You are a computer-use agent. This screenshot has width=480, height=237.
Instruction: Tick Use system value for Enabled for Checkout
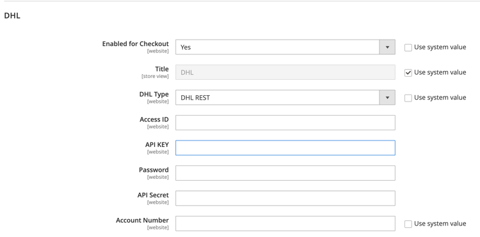408,47
